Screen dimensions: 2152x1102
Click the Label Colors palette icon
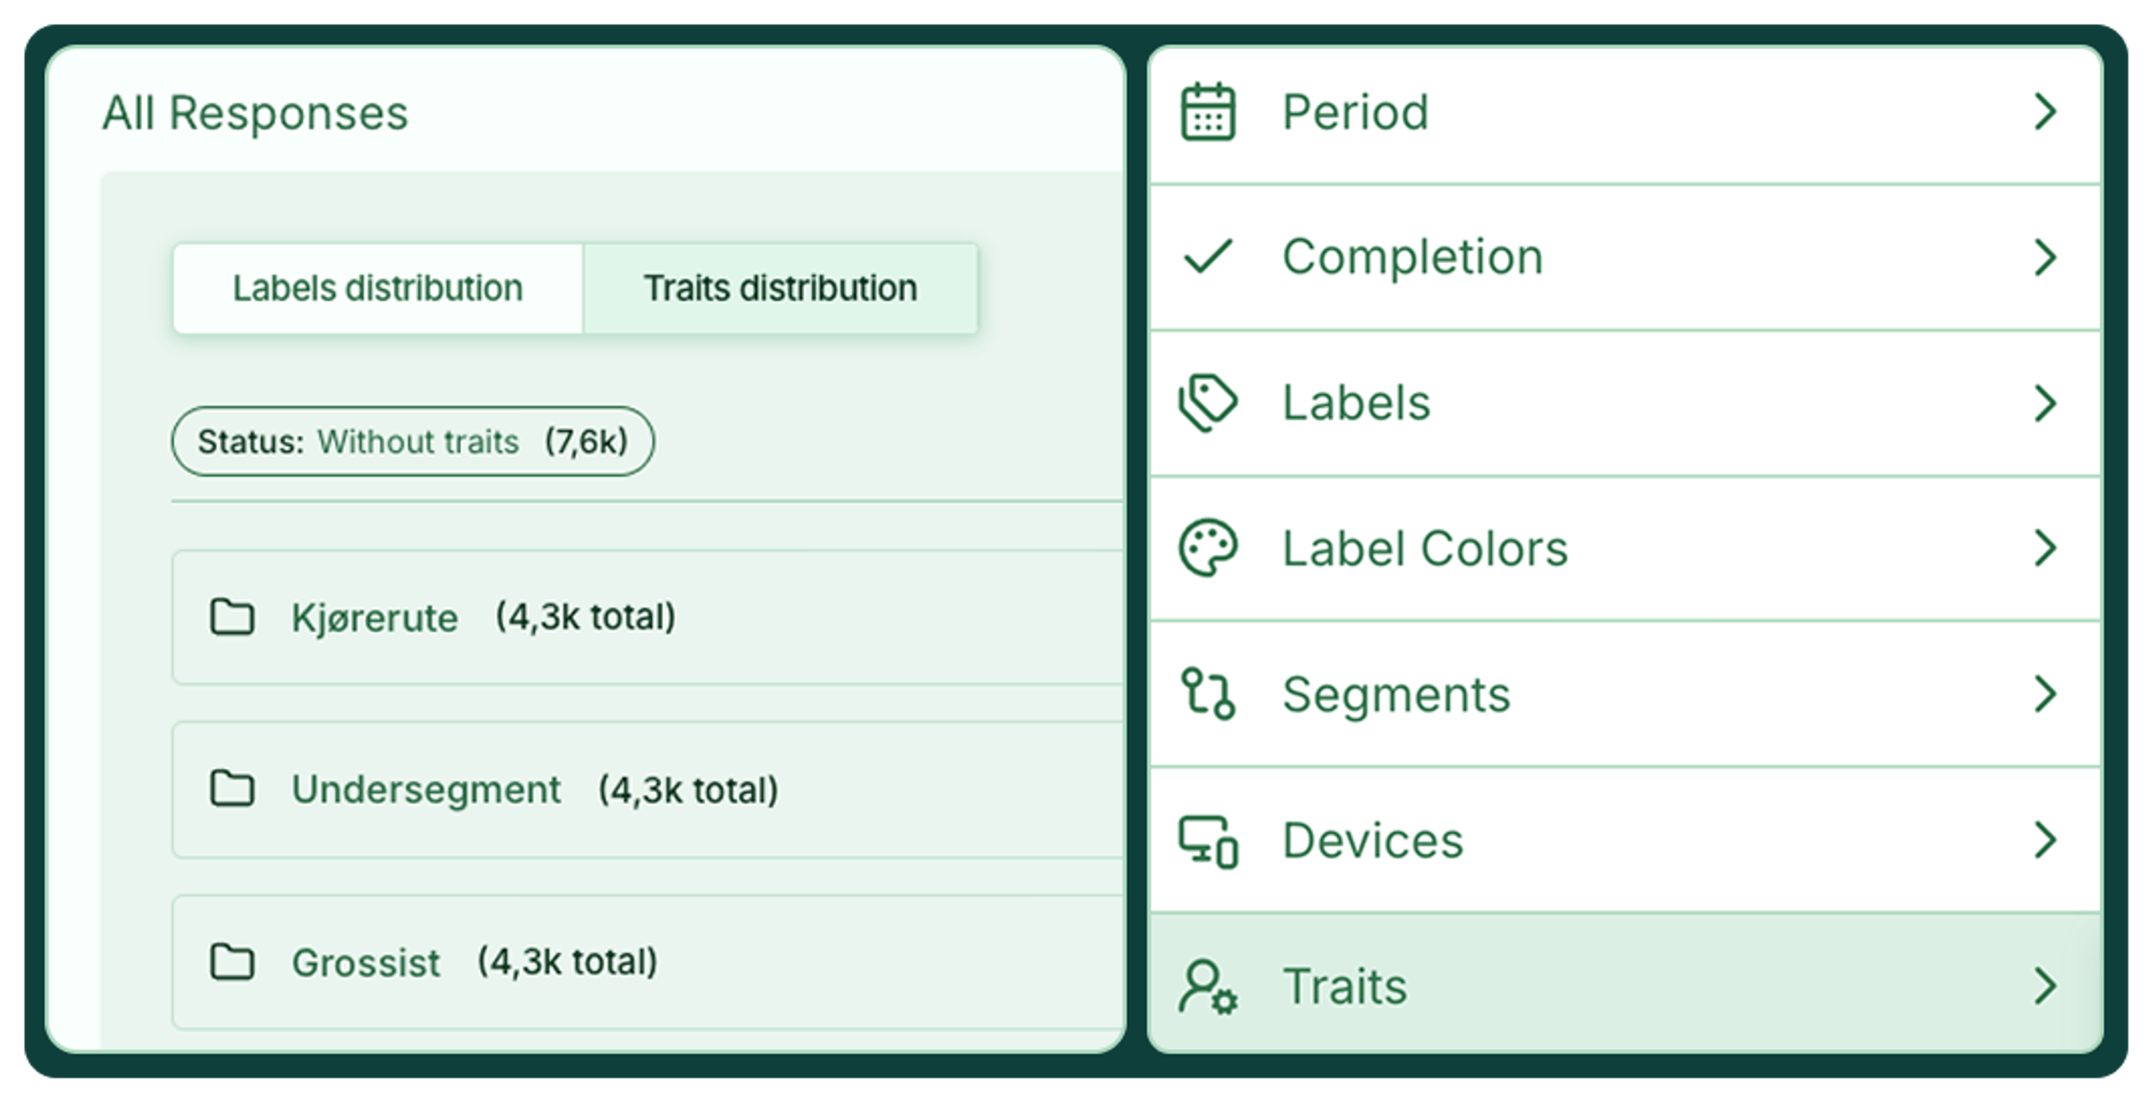coord(1208,548)
